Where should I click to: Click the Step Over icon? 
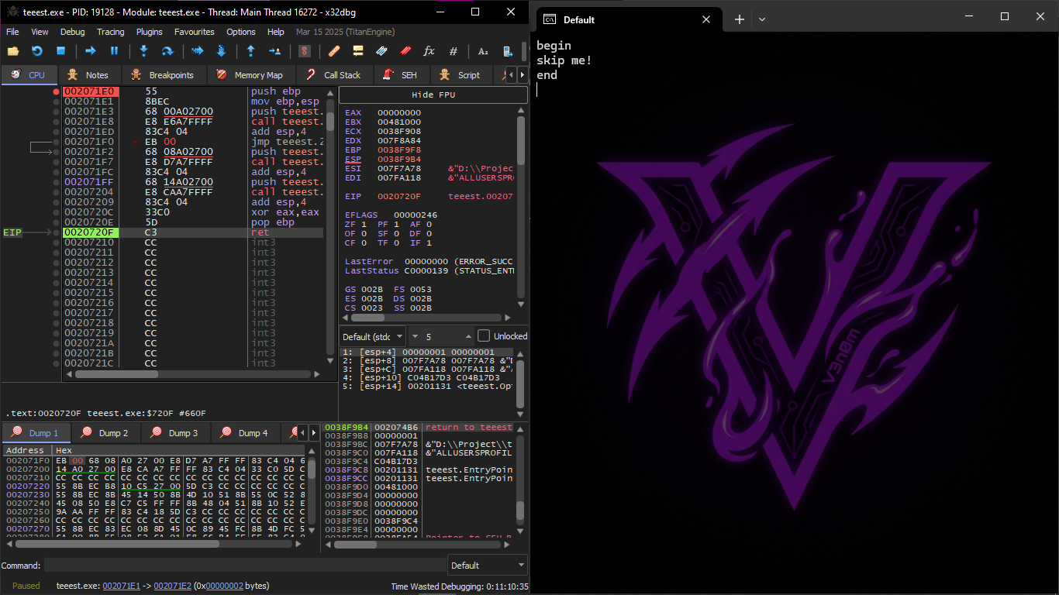(x=167, y=51)
